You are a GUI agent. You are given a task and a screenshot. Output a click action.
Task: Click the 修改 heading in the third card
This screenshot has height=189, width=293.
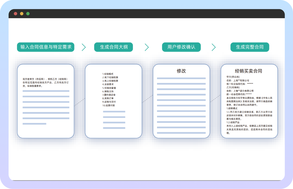181,71
